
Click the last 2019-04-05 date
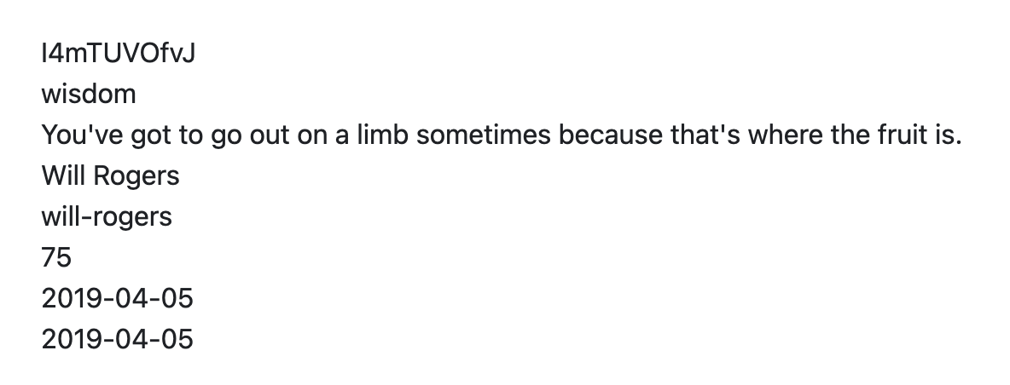(117, 339)
